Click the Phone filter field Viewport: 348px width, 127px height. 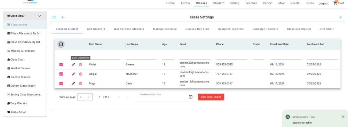click(232, 57)
